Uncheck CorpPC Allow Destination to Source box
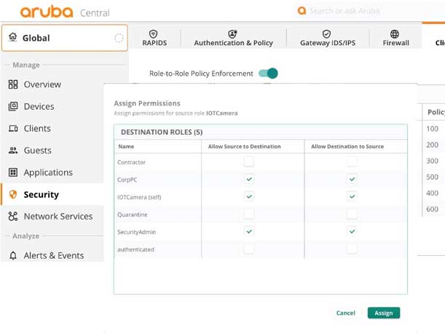Viewport: 445px width, 333px height. pyautogui.click(x=352, y=179)
